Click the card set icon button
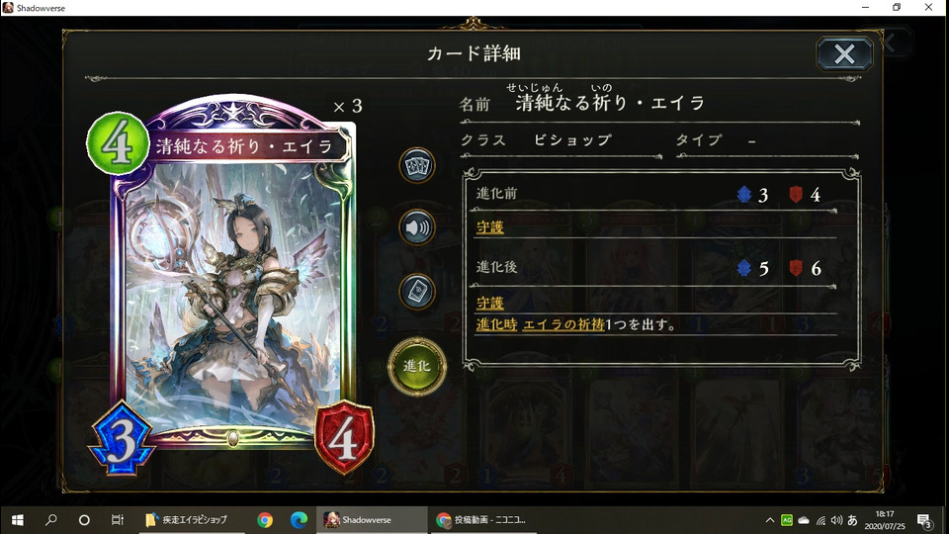Image resolution: width=949 pixels, height=534 pixels. pos(417,165)
